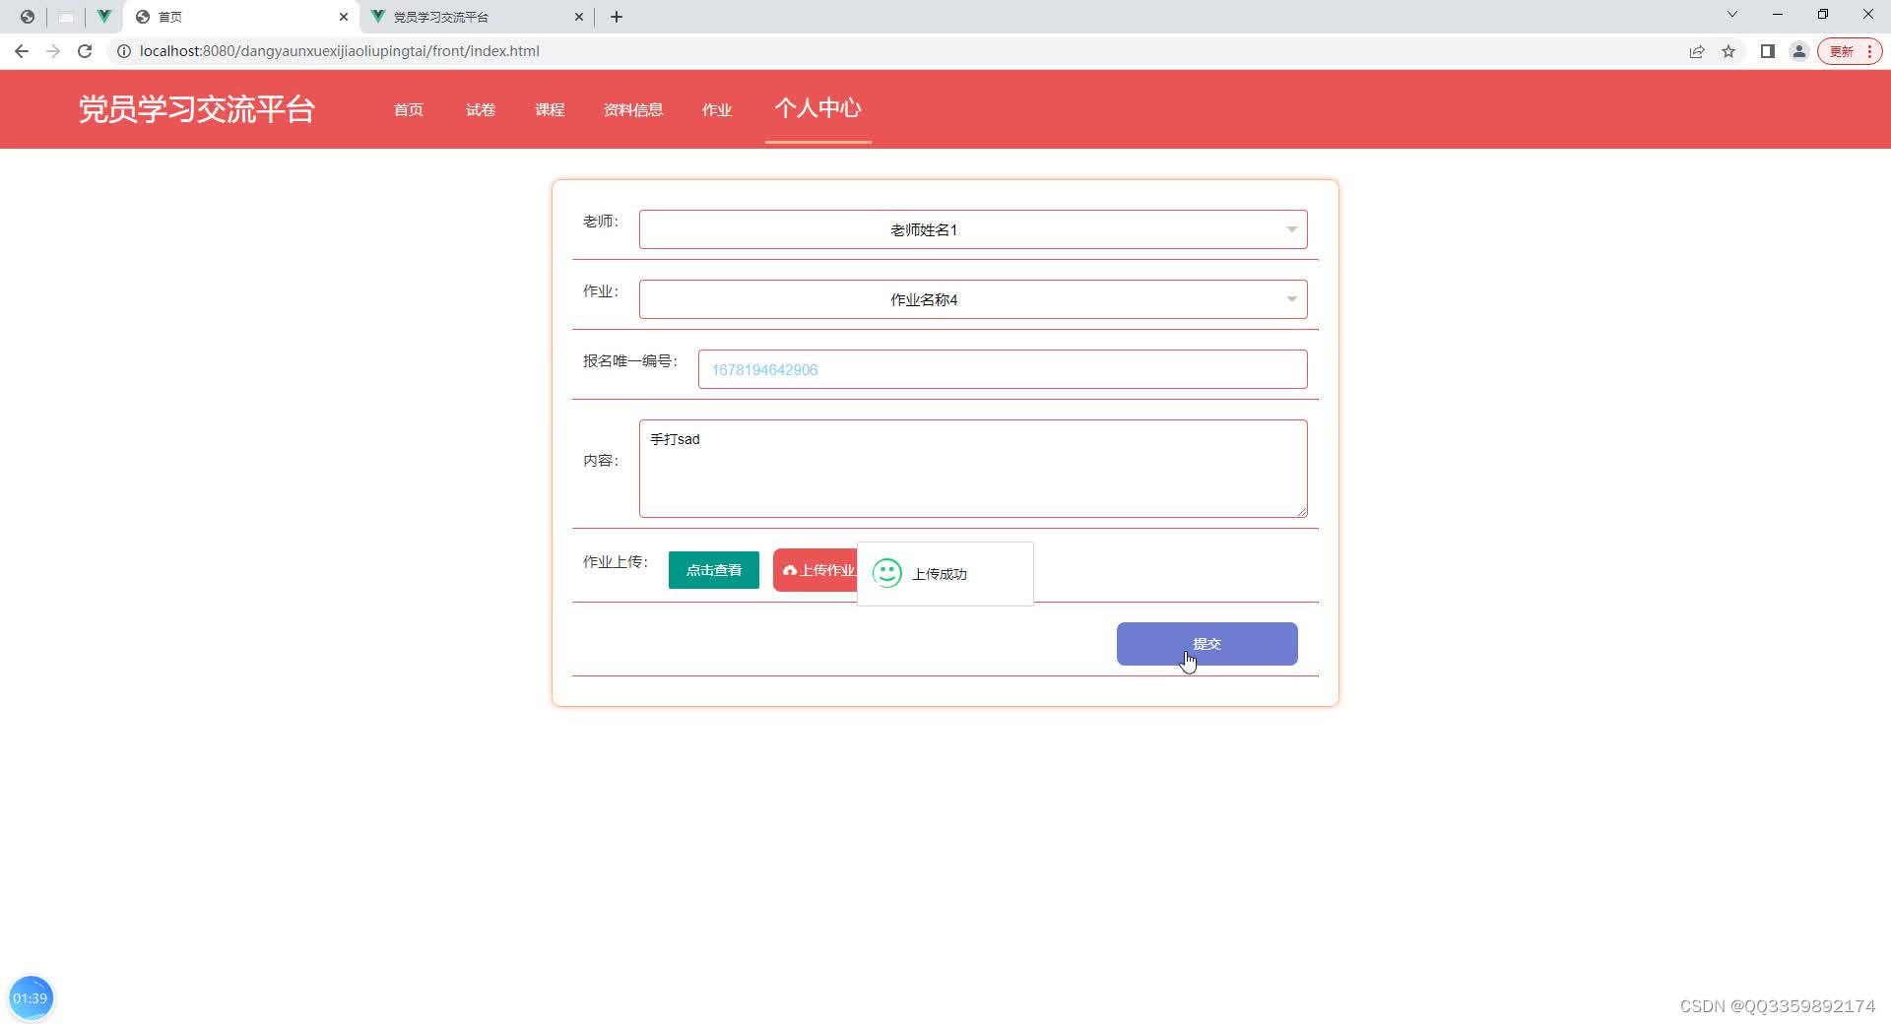This screenshot has width=1891, height=1024.
Task: Close the 首页 browser tab
Action: point(344,17)
